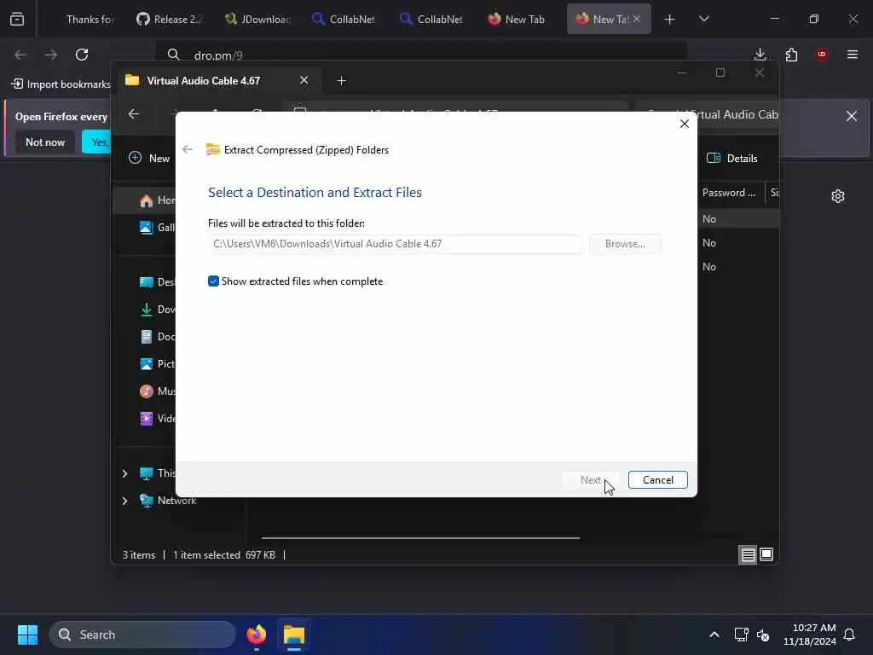The height and width of the screenshot is (655, 873).
Task: Open Windows Start menu
Action: pyautogui.click(x=27, y=635)
